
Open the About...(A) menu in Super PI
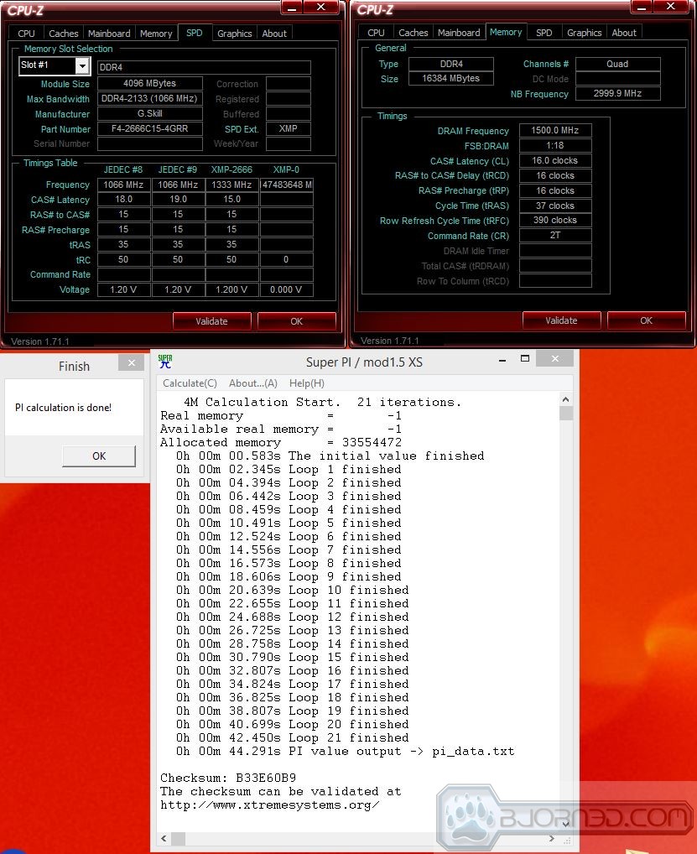(252, 383)
